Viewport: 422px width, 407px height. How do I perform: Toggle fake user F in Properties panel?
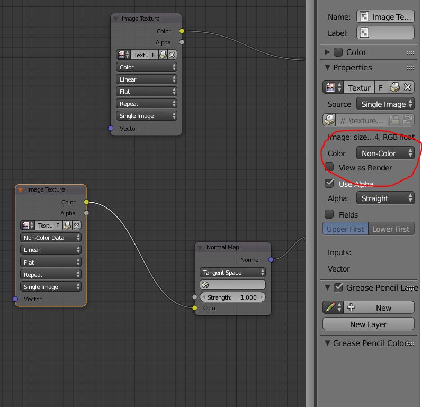381,87
